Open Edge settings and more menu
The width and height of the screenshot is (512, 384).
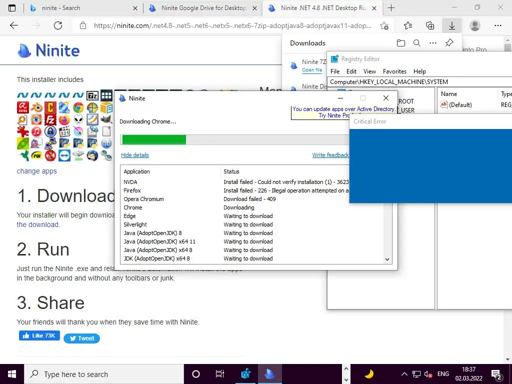(x=497, y=25)
